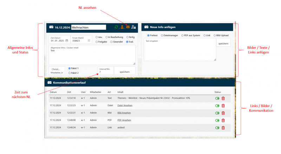Viewport: 281px width, 154px height.
Task: Select the 'Dateimanager' option
Action: (x=162, y=35)
